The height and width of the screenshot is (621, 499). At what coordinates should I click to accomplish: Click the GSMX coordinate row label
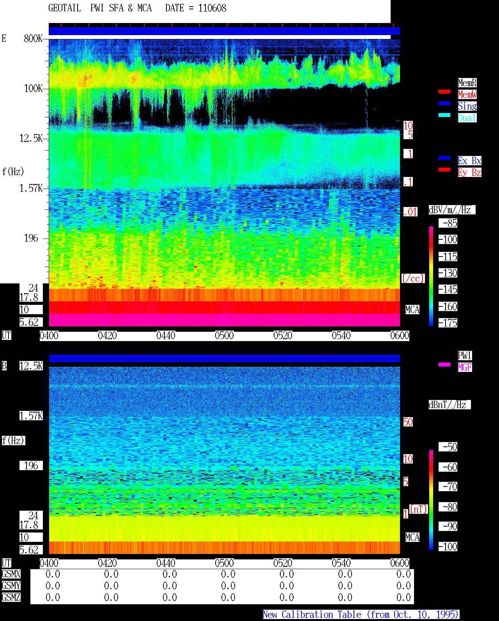11,574
